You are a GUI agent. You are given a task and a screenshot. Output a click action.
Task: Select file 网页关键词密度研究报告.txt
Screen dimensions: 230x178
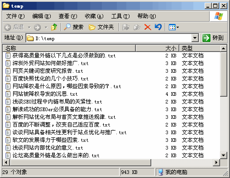(48, 71)
